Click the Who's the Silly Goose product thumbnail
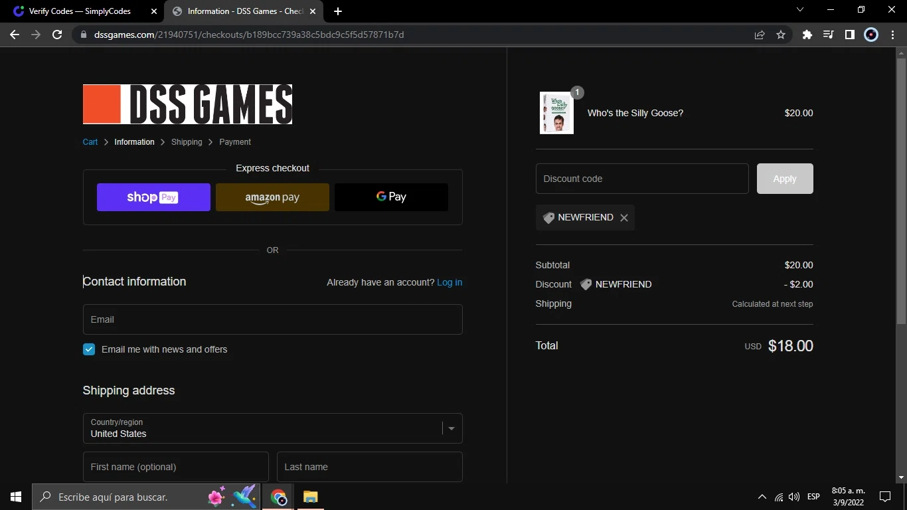 click(556, 113)
